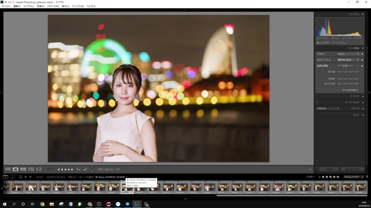
Task: Open the metadata preset dropdown
Action: [x=328, y=109]
